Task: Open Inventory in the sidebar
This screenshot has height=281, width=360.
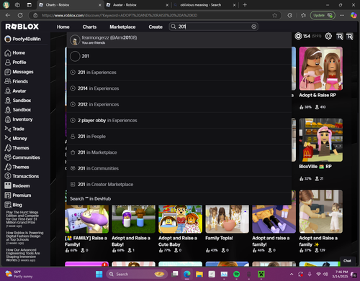Action: point(19,119)
